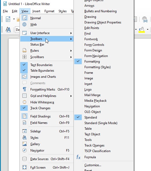Click the Rulers icon

coord(25,51)
